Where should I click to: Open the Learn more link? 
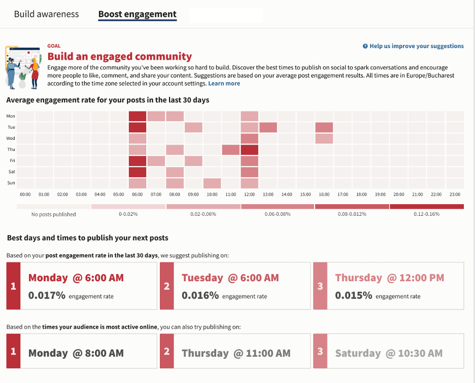224,83
